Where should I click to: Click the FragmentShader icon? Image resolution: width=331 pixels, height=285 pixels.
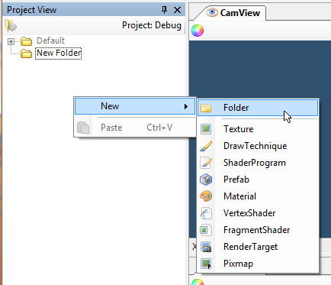click(x=206, y=230)
